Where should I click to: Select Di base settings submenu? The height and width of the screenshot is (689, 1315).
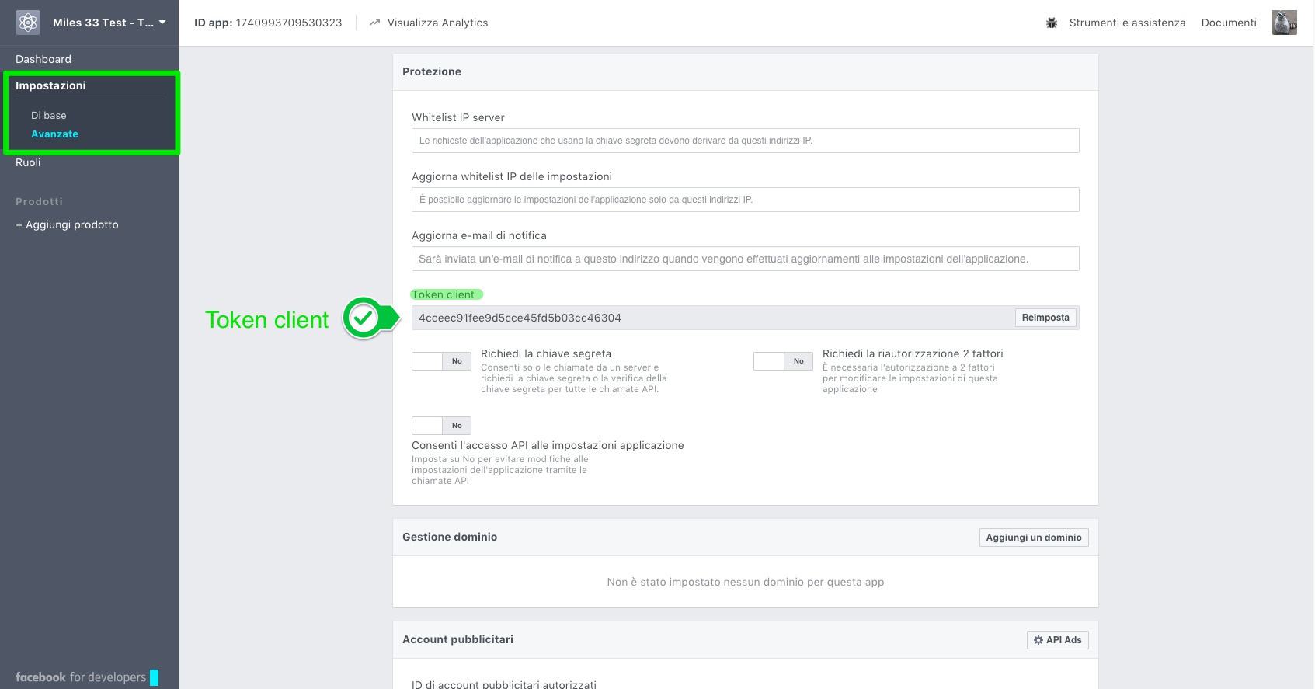point(49,115)
